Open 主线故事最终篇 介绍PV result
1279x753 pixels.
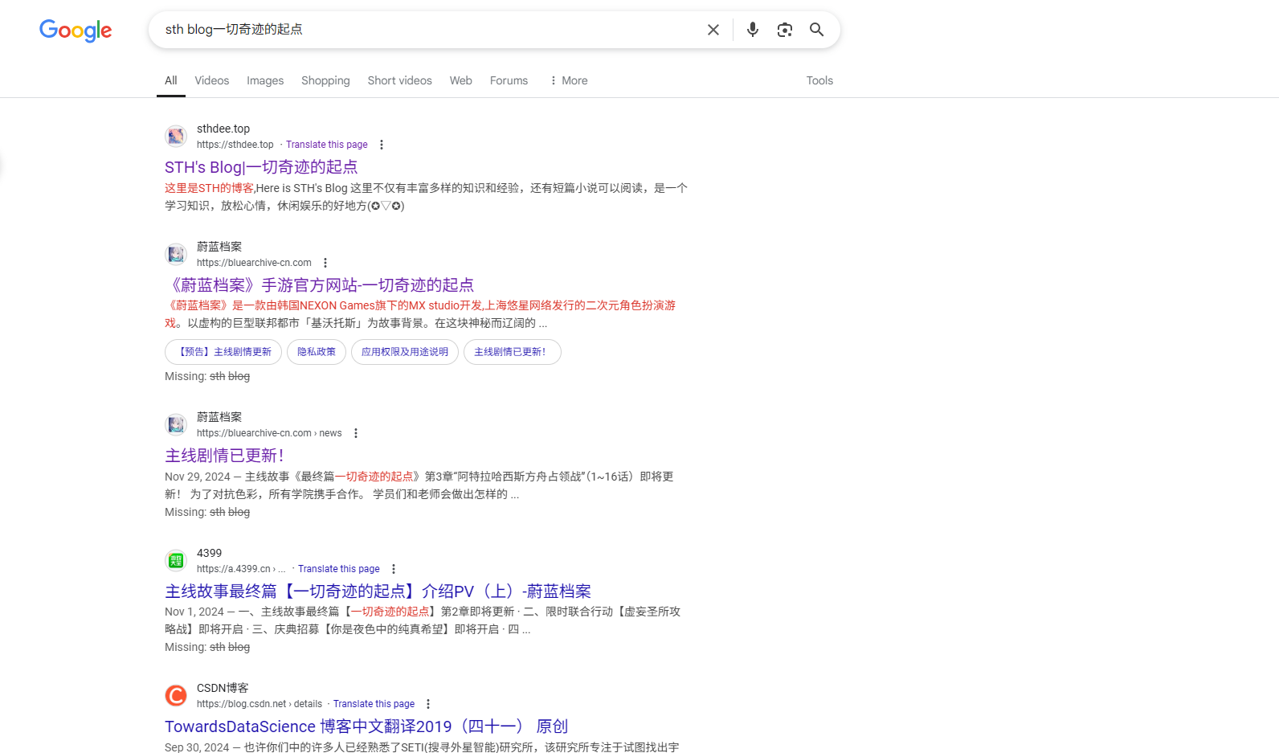tap(378, 591)
